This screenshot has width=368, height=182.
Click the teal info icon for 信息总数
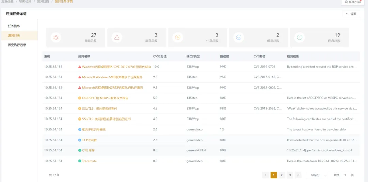click(x=300, y=37)
